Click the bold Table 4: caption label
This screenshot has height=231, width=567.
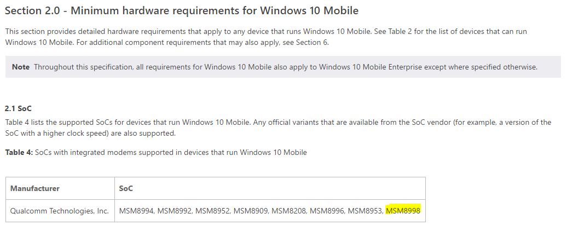coord(19,153)
